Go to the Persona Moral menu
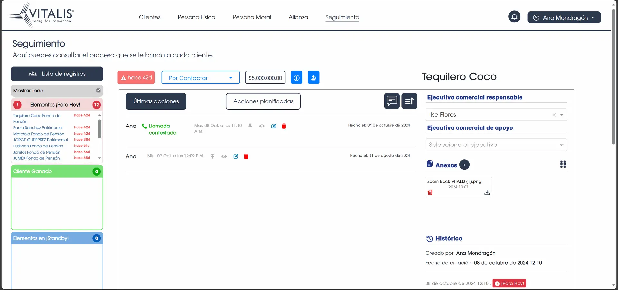This screenshot has height=290, width=618. [x=252, y=17]
